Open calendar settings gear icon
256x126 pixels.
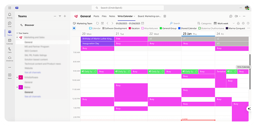tap(243, 23)
